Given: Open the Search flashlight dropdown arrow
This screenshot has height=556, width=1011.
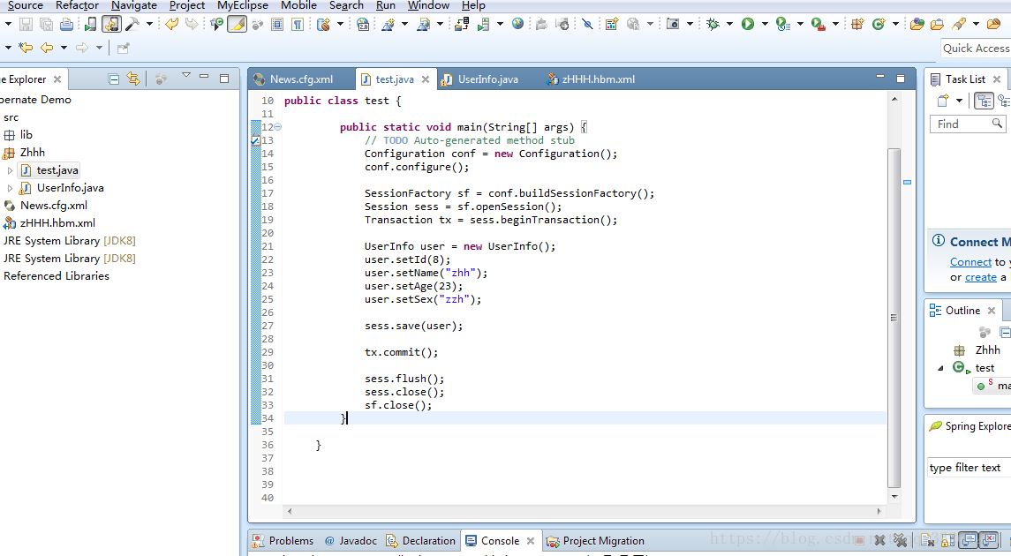Looking at the screenshot, I should 977,25.
